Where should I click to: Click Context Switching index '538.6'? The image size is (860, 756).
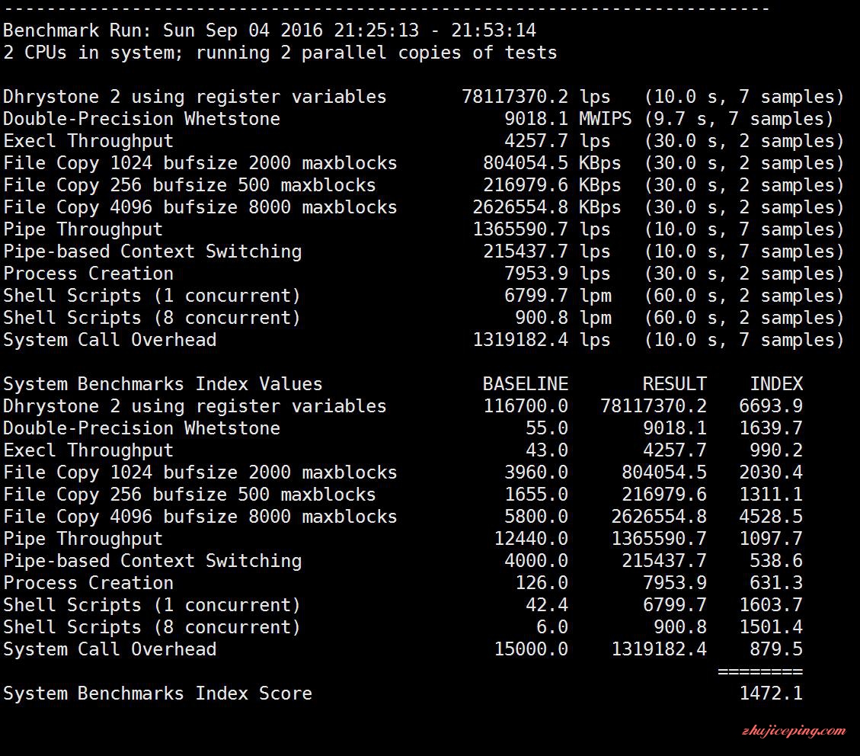point(776,561)
